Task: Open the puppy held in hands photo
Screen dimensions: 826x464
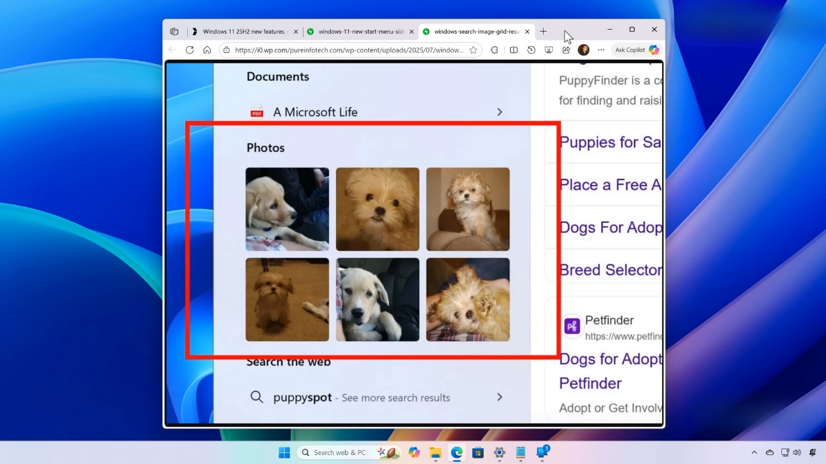Action: pyautogui.click(x=468, y=300)
